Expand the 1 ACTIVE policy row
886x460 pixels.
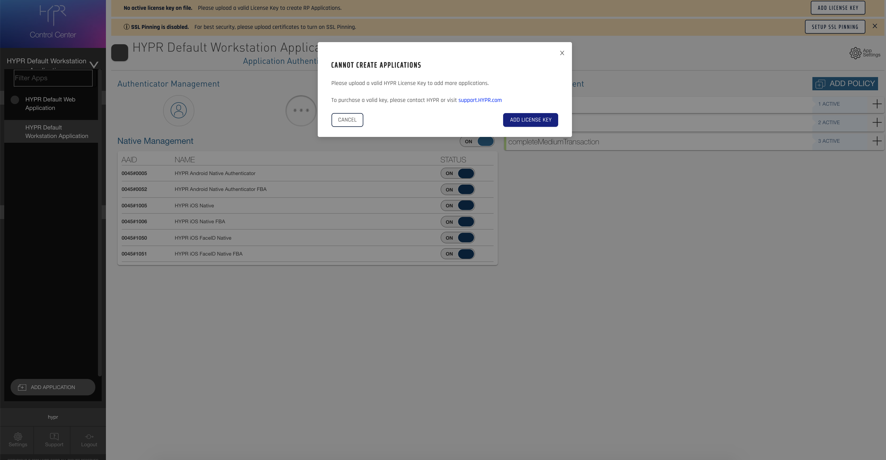click(x=877, y=104)
